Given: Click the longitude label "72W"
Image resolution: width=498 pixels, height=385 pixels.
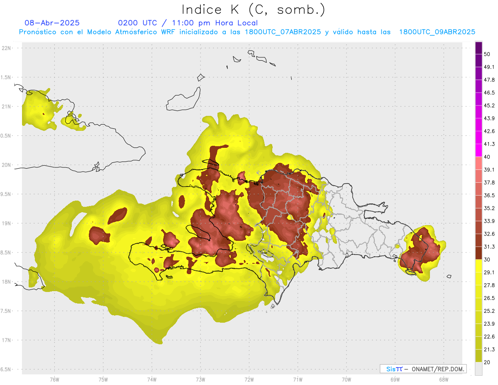Looking at the screenshot, I should pos(249,380).
